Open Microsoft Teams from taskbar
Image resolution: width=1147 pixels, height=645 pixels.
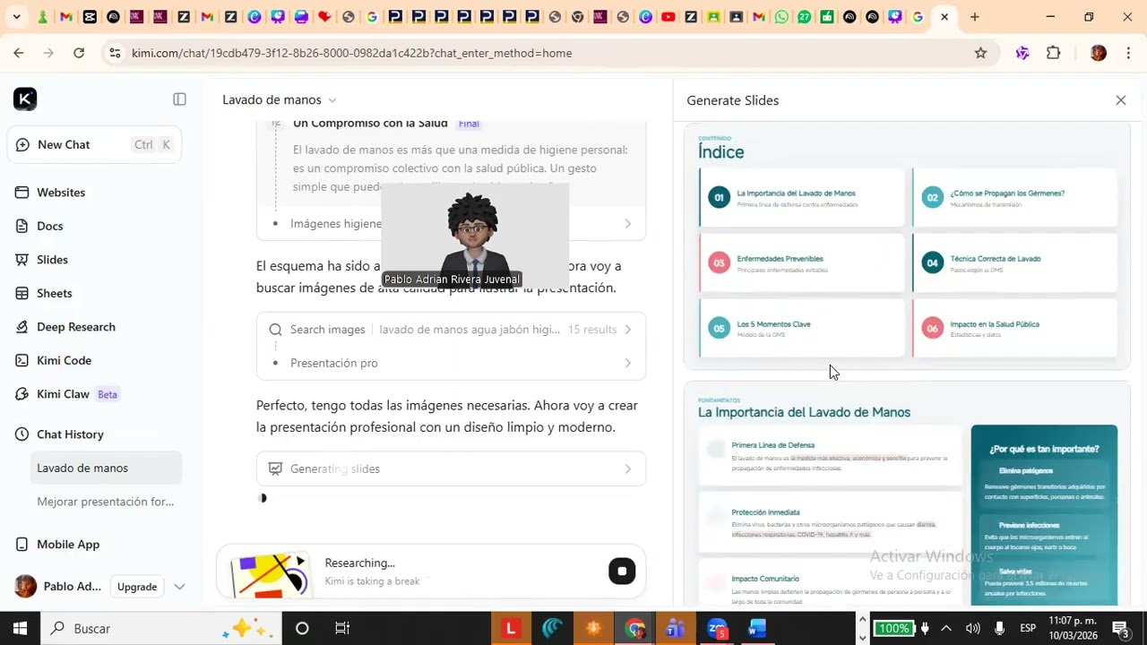[676, 629]
